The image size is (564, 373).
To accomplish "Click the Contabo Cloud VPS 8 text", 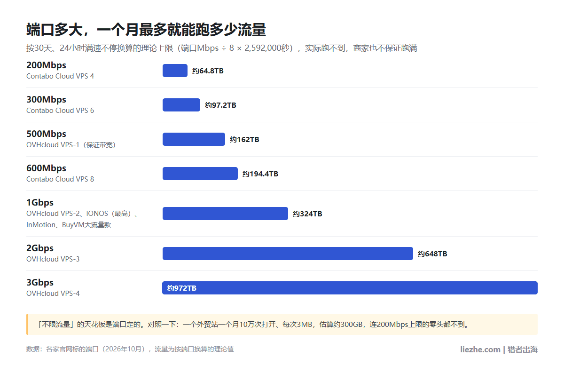I will click(60, 179).
